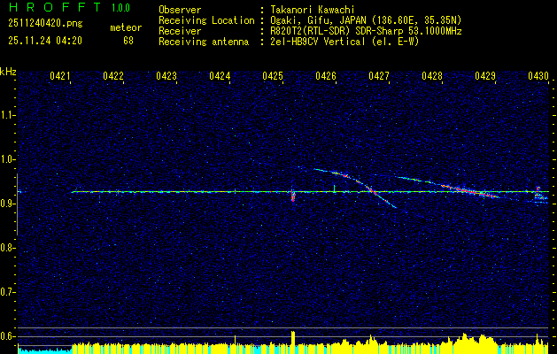
Task: Click the 0426 time marker
Action: tap(326, 75)
